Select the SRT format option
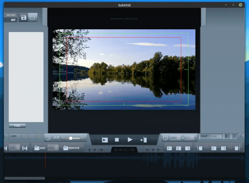The image size is (249, 183). pyautogui.click(x=13, y=20)
